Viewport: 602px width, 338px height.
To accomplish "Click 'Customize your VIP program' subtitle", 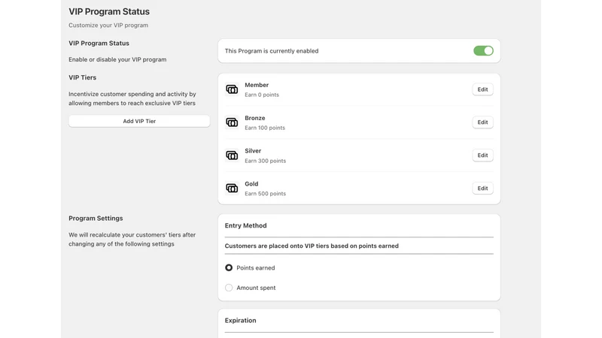I will (108, 26).
